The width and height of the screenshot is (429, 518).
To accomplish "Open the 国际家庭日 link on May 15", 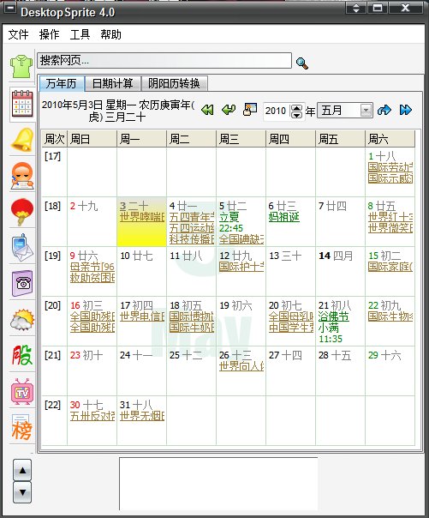I will pyautogui.click(x=390, y=267).
